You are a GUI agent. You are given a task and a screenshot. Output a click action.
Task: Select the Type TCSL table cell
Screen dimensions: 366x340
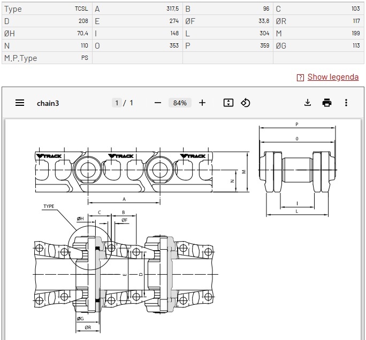pos(47,9)
